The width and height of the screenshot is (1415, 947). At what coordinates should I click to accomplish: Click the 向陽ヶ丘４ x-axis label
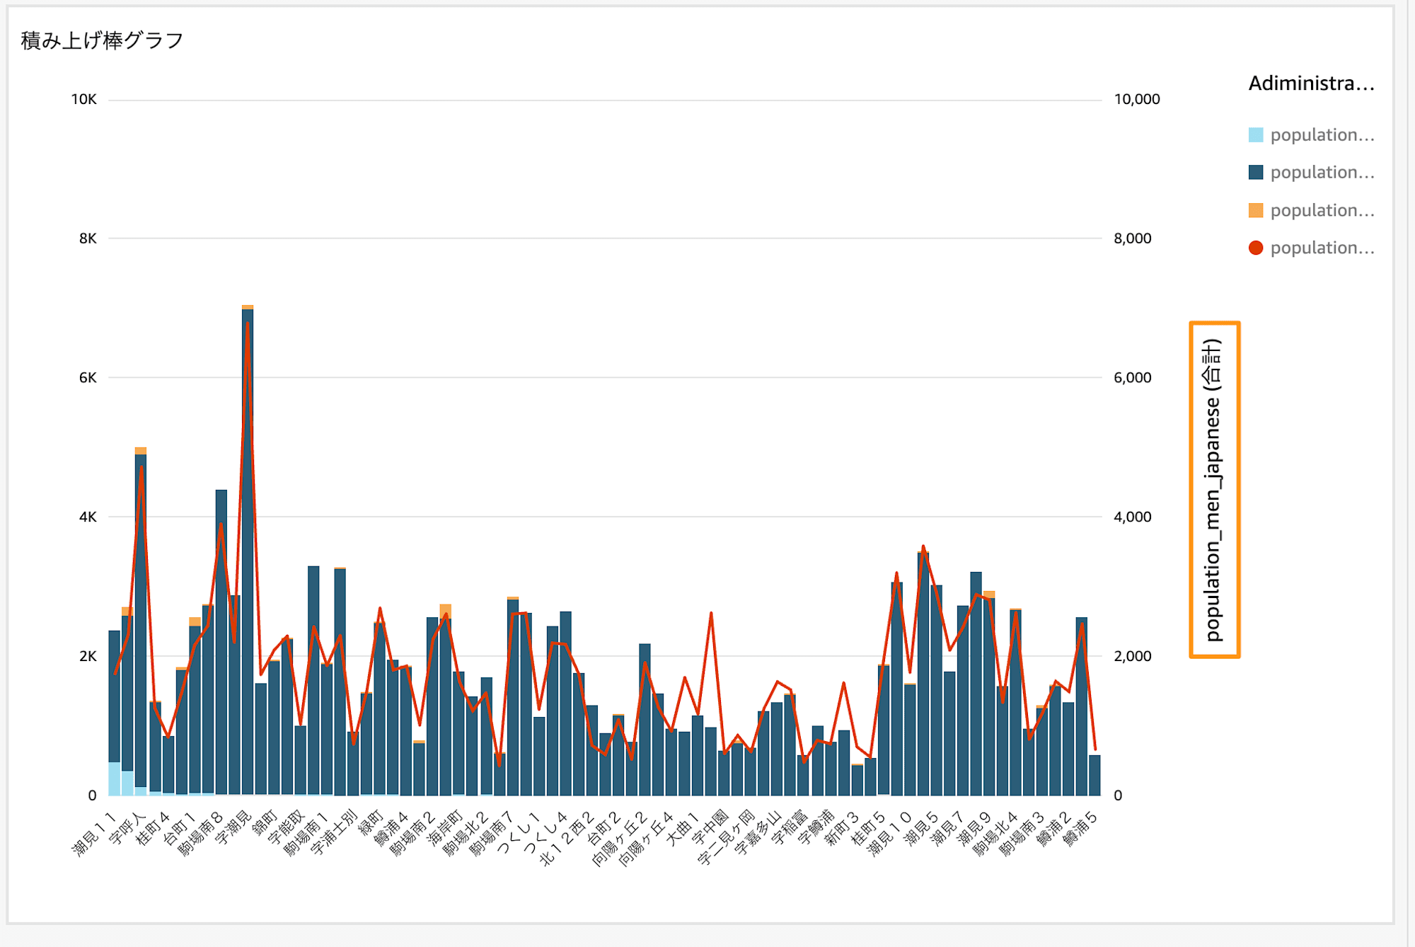click(646, 839)
